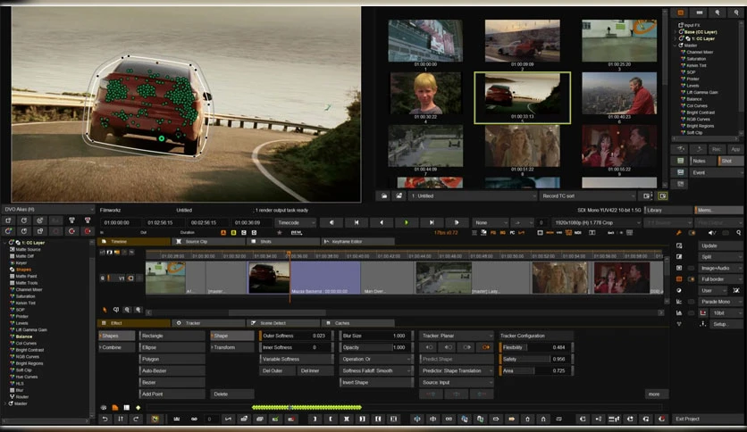Click the track-backward arrow button in tracker
The height and width of the screenshot is (432, 747).
[429, 347]
